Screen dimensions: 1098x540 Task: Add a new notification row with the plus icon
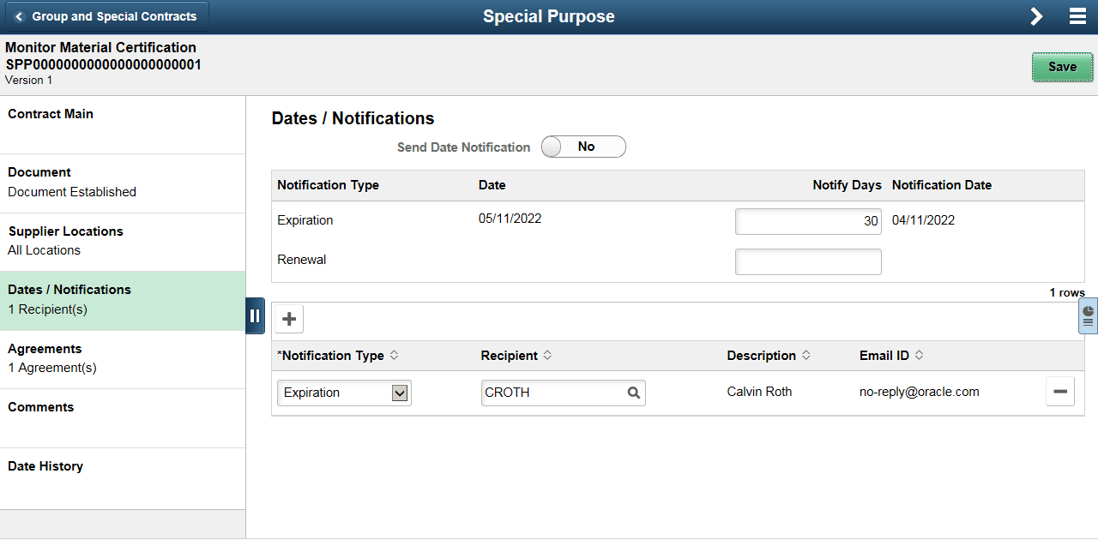[x=288, y=318]
